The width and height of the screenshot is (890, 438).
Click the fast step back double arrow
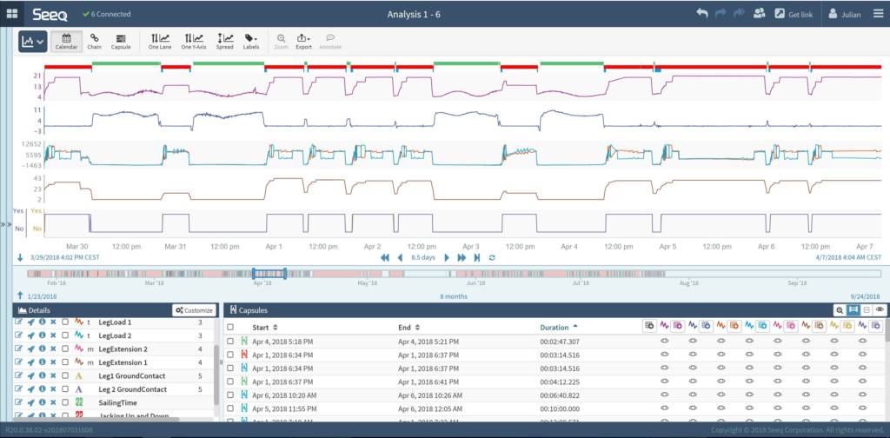(x=385, y=257)
